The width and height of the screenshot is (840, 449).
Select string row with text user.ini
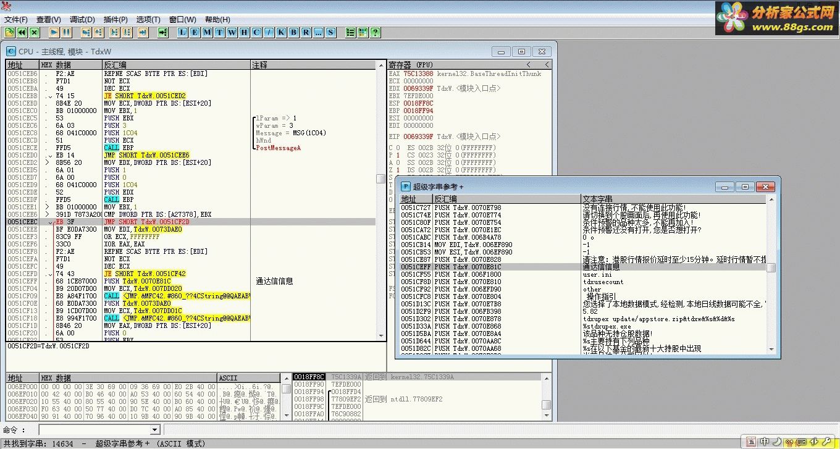pyautogui.click(x=584, y=274)
